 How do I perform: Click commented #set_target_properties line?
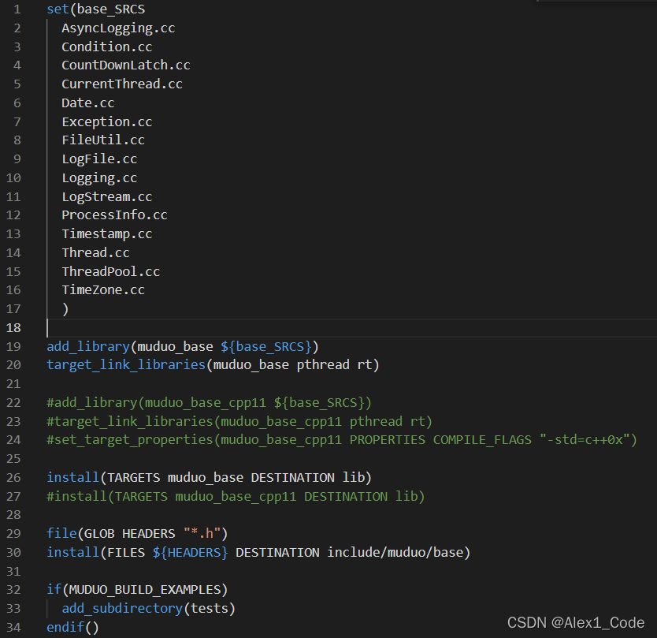(342, 440)
